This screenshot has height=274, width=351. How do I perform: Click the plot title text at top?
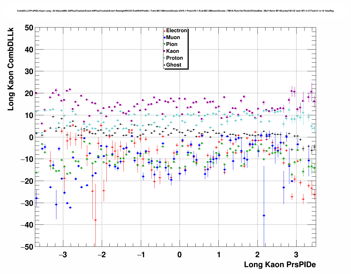(175, 11)
